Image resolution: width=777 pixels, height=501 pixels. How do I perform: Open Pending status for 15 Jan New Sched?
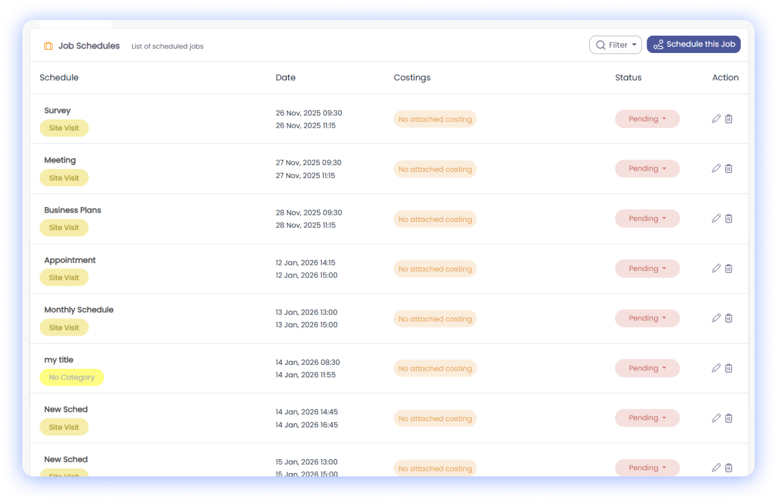click(x=647, y=468)
